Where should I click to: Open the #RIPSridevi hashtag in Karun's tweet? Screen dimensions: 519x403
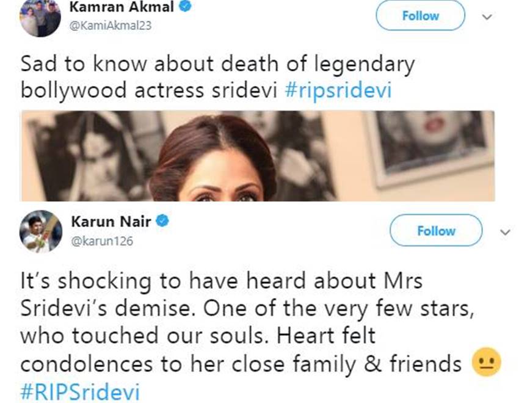point(80,391)
